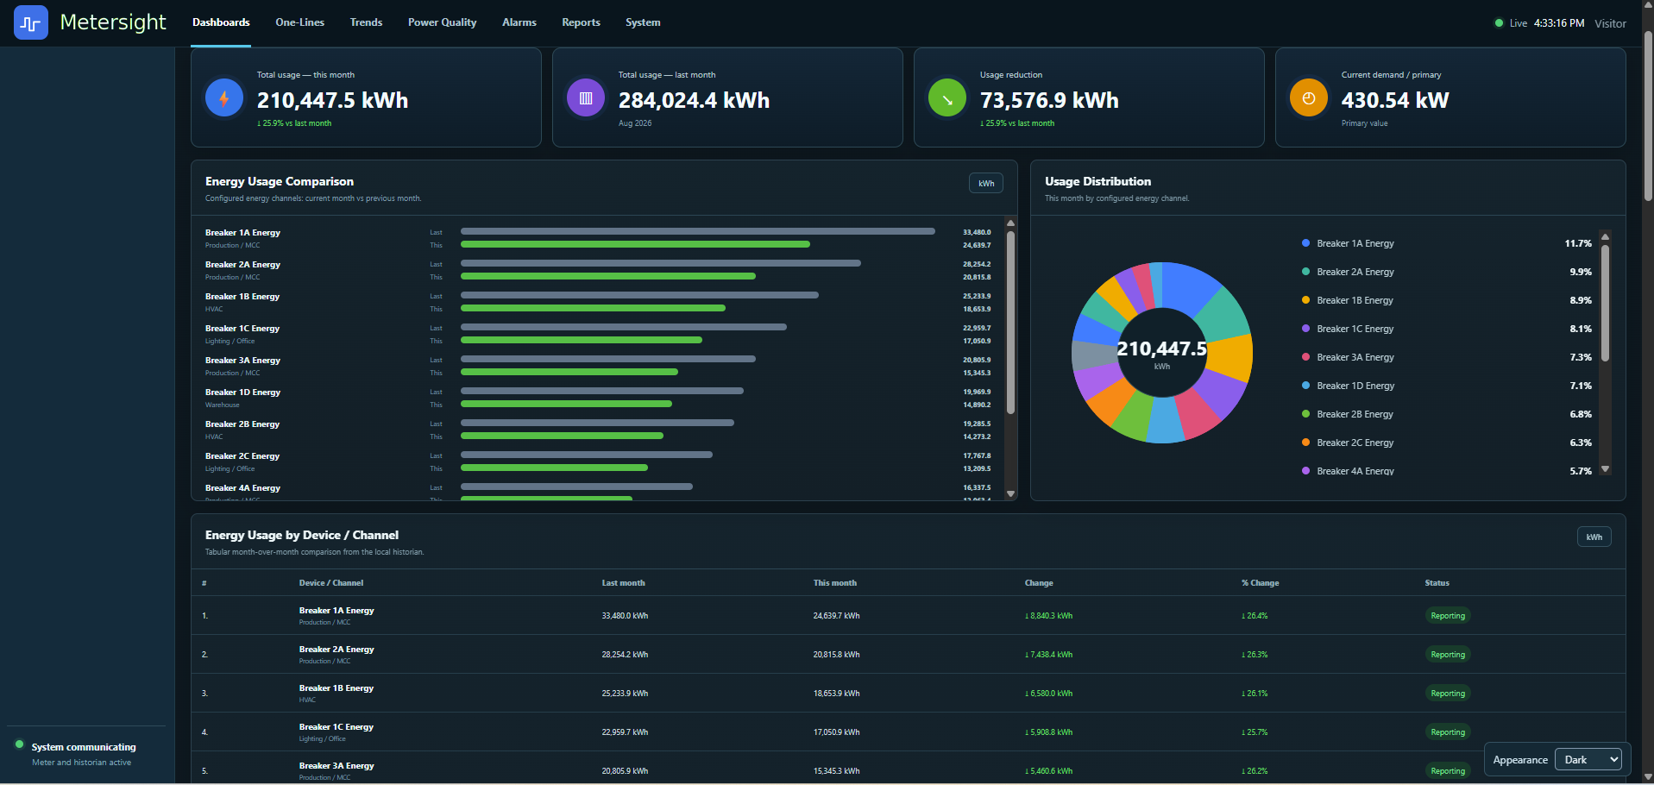Click the green Live status dot
Viewport: 1654px width, 785px height.
click(1499, 23)
